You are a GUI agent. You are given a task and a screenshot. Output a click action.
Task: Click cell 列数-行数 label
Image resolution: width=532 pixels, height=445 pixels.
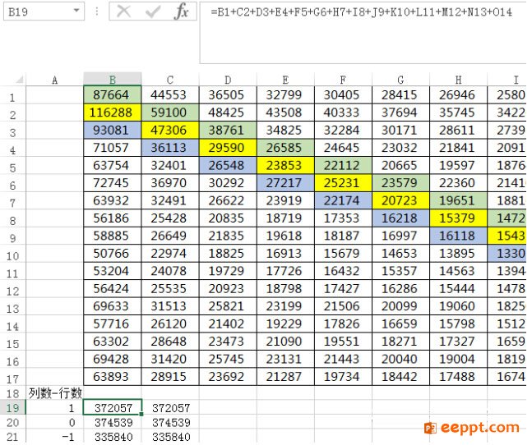55,392
